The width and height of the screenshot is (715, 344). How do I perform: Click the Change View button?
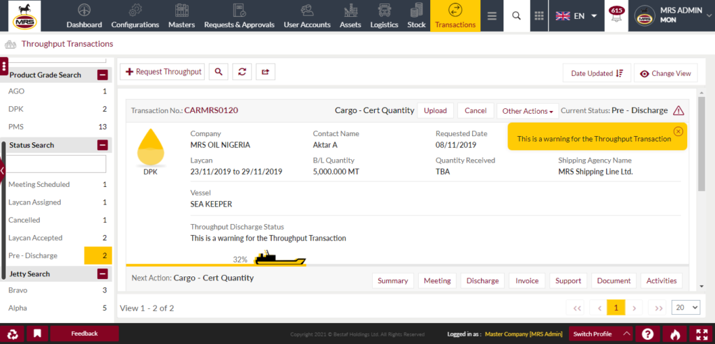(x=665, y=73)
